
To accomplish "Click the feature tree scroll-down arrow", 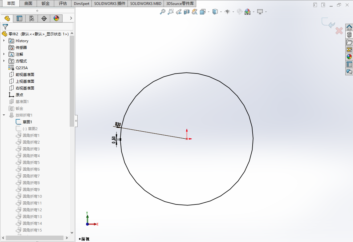I will (x=72, y=232).
